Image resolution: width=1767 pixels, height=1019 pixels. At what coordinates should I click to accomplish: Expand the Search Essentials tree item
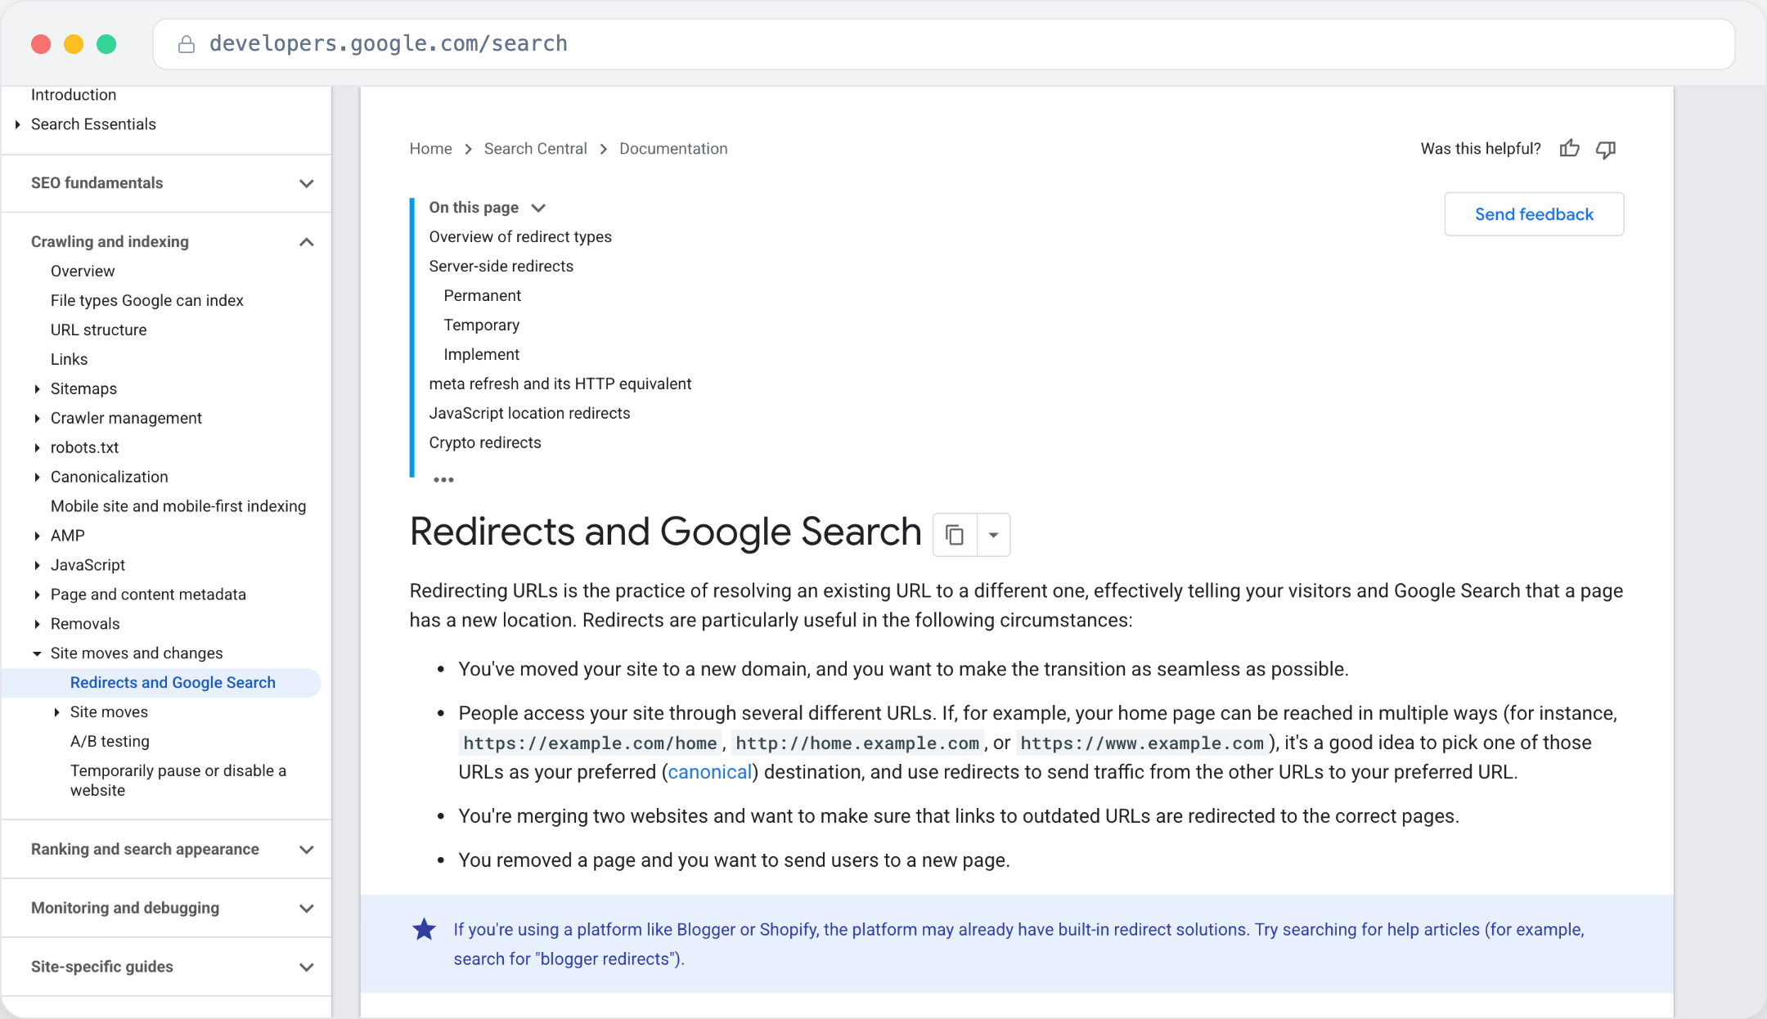17,124
